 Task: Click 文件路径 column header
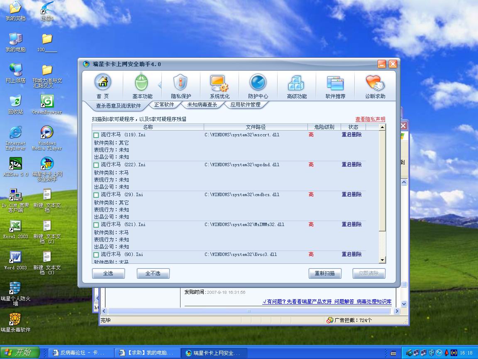[256, 127]
